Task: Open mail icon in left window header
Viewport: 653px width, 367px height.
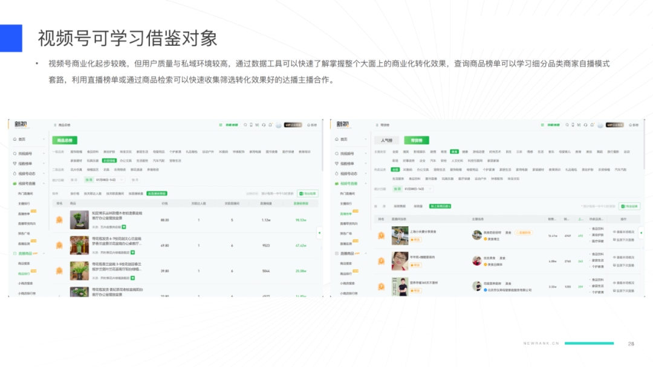Action: tap(258, 125)
